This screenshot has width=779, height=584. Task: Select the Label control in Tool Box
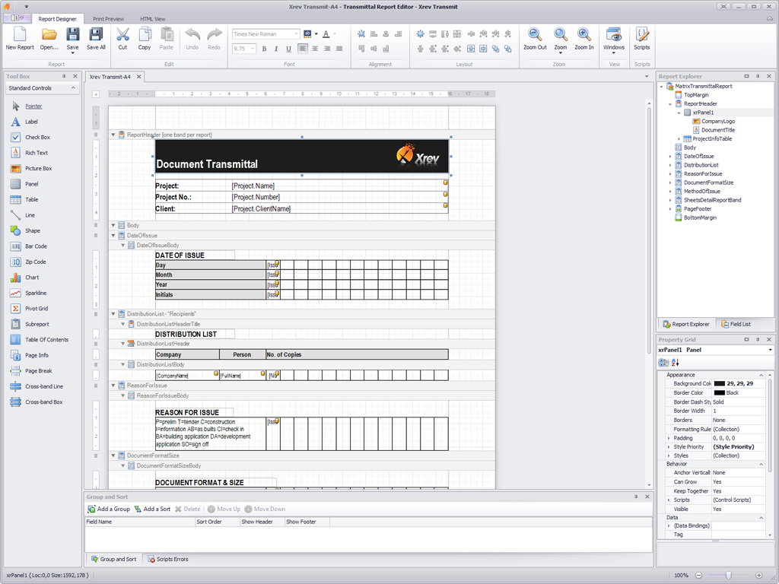[32, 122]
